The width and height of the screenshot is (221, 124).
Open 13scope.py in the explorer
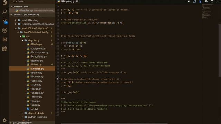[x=32, y=93]
